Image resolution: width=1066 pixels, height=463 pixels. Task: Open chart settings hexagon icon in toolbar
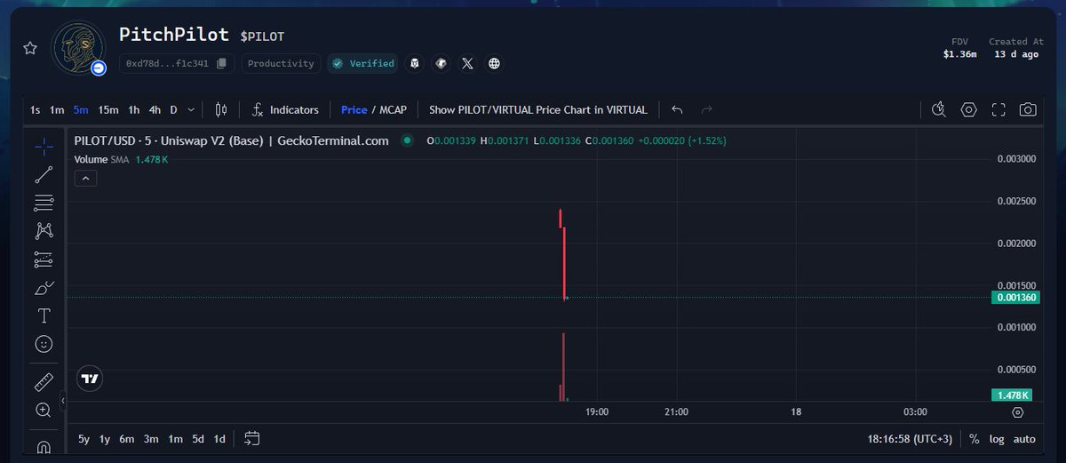coord(969,109)
